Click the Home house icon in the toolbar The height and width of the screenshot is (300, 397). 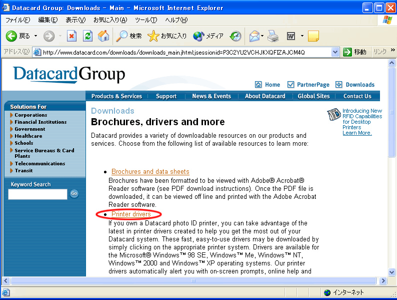tap(103, 36)
